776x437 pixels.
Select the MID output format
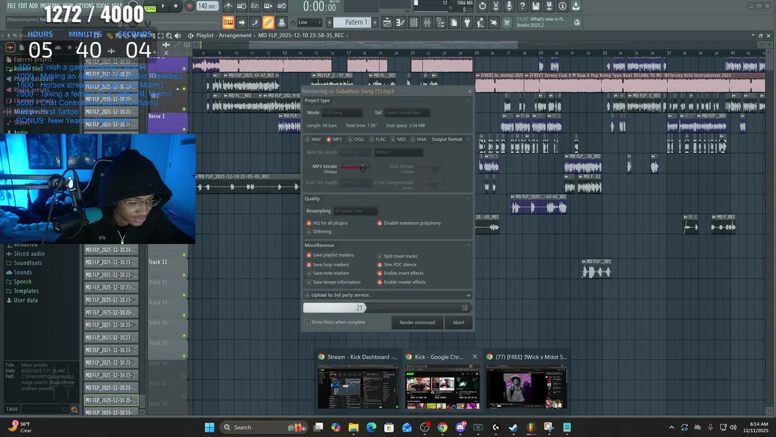pos(398,139)
